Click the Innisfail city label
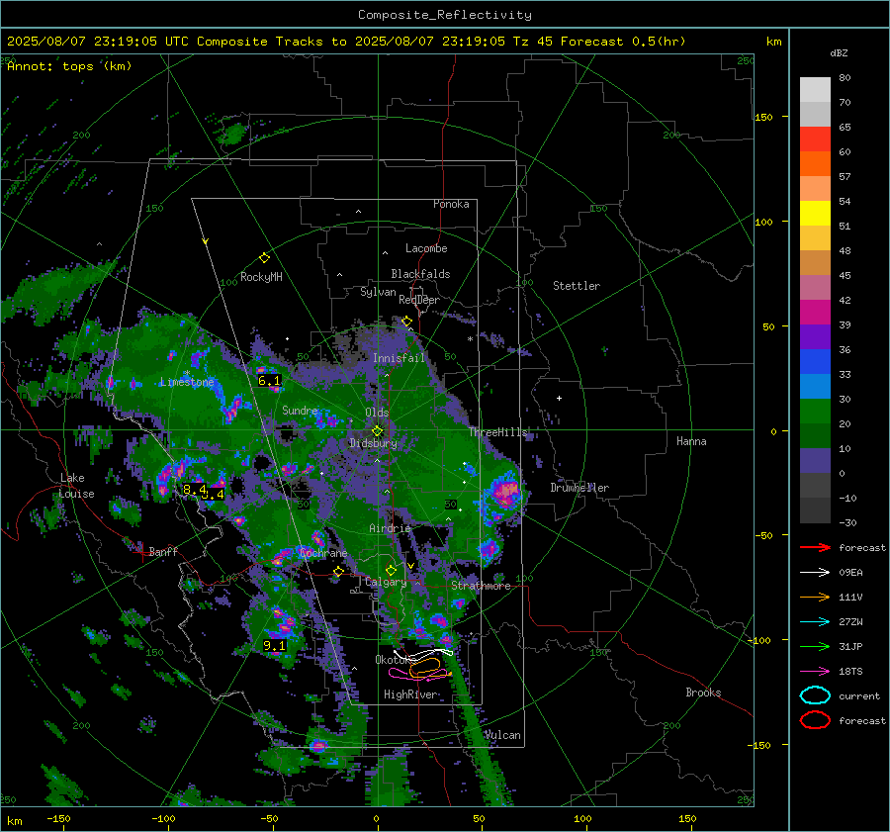Viewport: 890px width, 832px height. click(399, 358)
